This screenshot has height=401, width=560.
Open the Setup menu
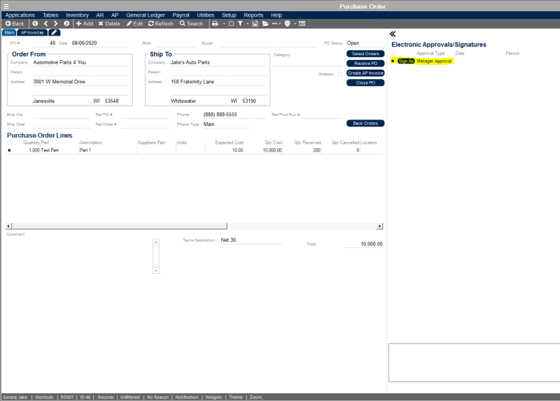pos(229,15)
